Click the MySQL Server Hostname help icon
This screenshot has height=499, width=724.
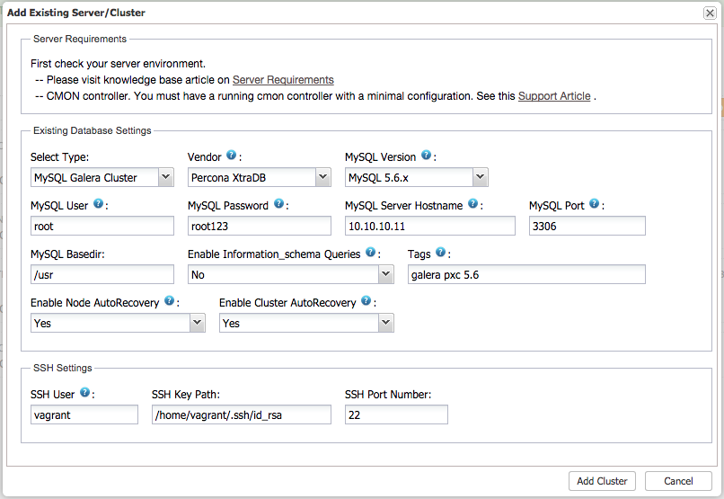click(472, 204)
